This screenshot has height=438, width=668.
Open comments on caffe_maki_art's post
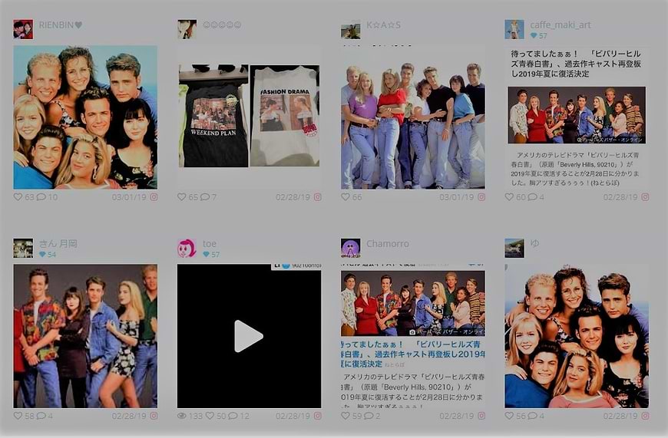tap(533, 197)
